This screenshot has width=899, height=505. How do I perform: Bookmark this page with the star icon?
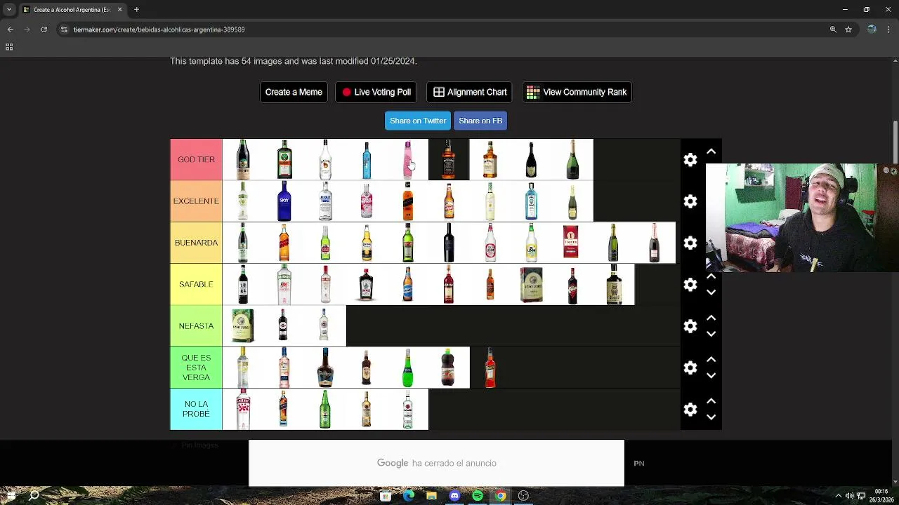(x=848, y=29)
